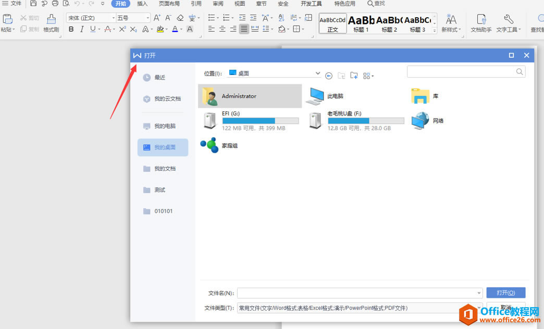
Task: Select the Administrator folder item
Action: (250, 96)
